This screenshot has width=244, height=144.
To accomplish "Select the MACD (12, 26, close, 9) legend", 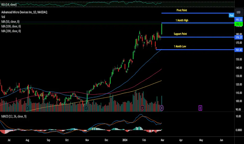I will pyautogui.click(x=14, y=116).
